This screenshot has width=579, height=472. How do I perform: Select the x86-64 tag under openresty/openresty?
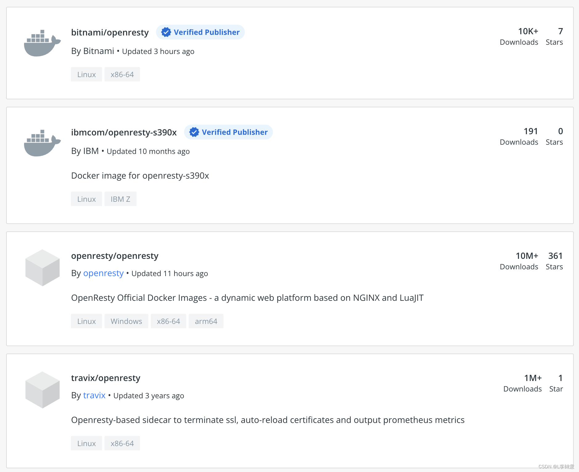[168, 321]
